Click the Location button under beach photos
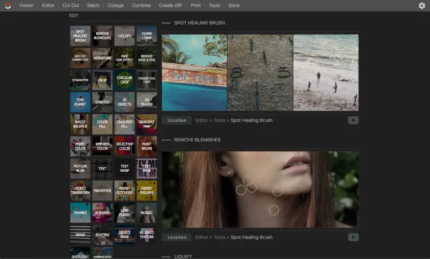The height and width of the screenshot is (259, 430). tap(177, 120)
